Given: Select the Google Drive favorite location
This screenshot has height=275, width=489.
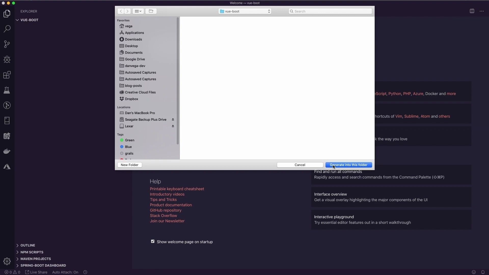Looking at the screenshot, I should click(135, 59).
